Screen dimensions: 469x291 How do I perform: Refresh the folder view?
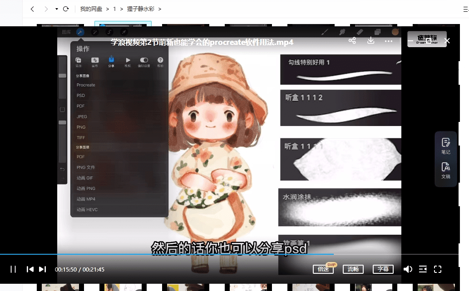66,9
